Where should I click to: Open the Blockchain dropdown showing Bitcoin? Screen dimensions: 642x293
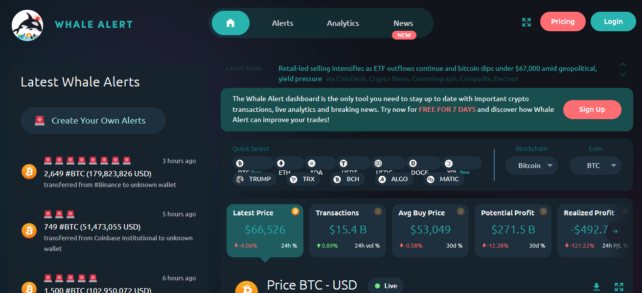click(x=531, y=166)
